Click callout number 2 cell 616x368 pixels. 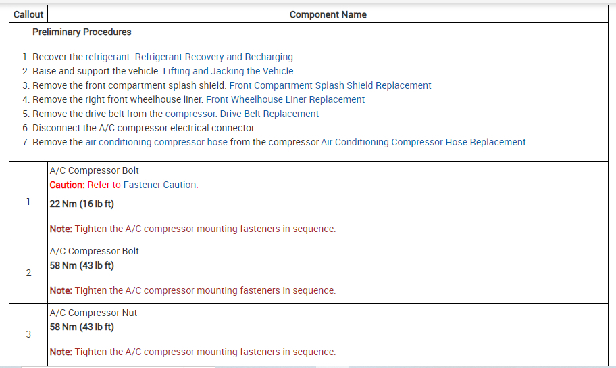[28, 273]
